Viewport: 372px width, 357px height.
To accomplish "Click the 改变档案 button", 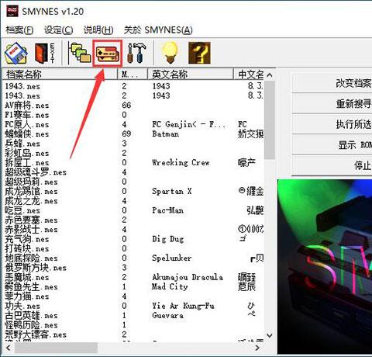I will pos(332,83).
